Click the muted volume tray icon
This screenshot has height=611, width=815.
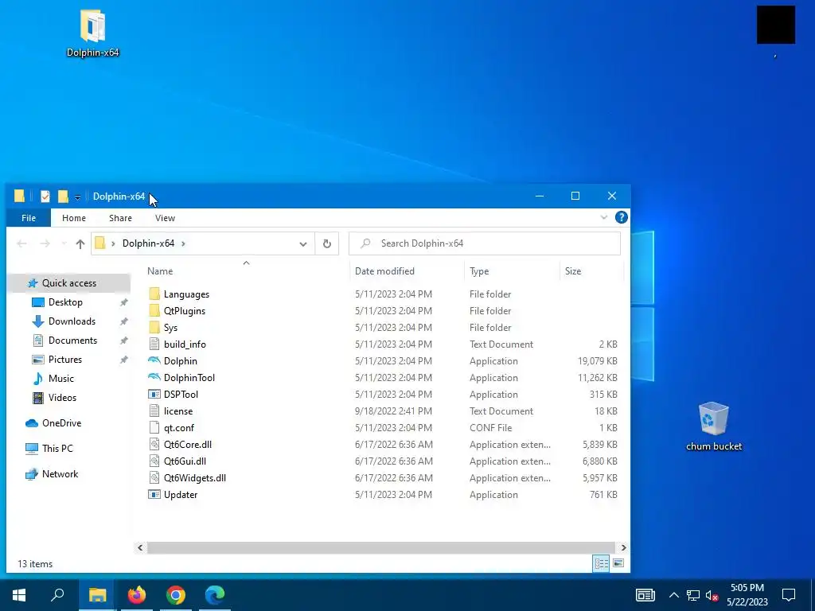(x=712, y=595)
